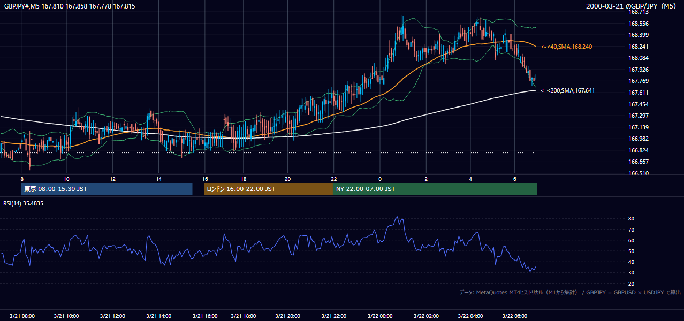
Task: Click hour label 0 under price chart
Action: [x=380, y=179]
